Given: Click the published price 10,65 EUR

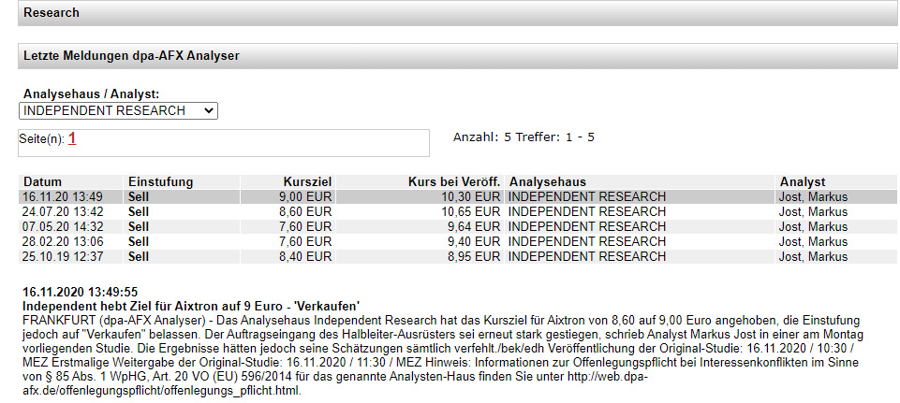Looking at the screenshot, I should (x=470, y=212).
